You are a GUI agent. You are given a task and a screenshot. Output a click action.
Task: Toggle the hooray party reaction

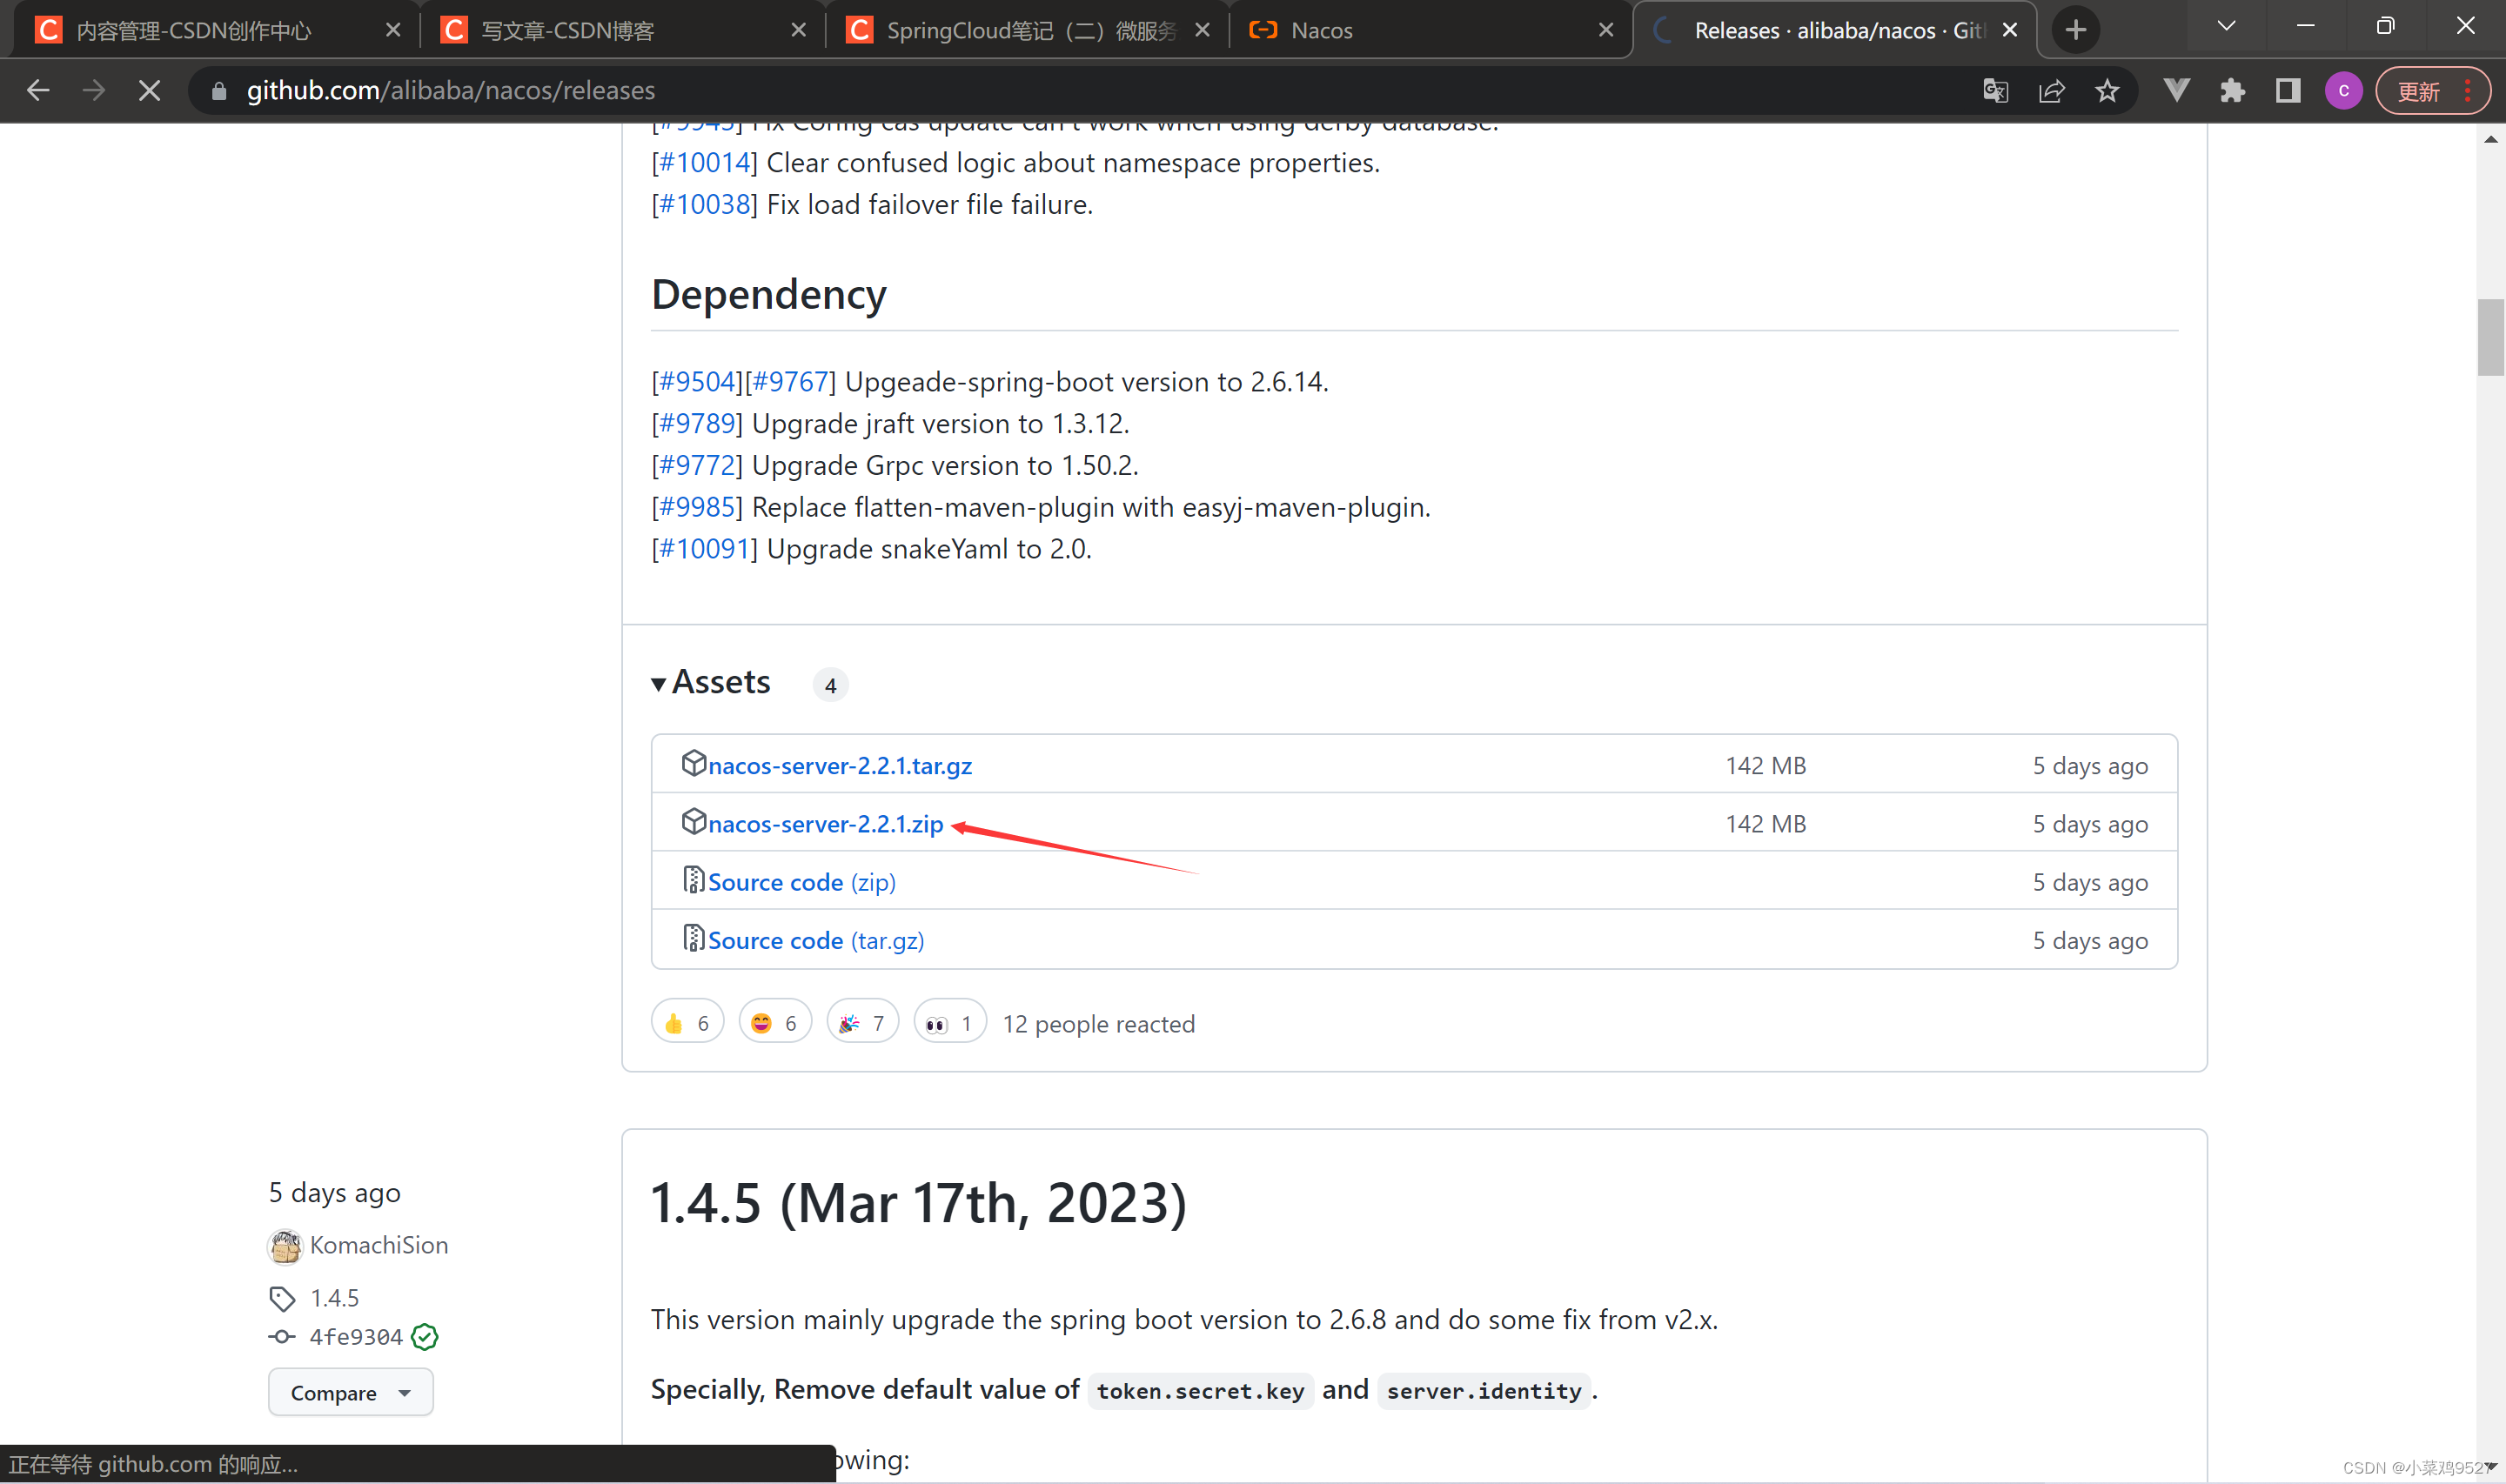point(862,1023)
